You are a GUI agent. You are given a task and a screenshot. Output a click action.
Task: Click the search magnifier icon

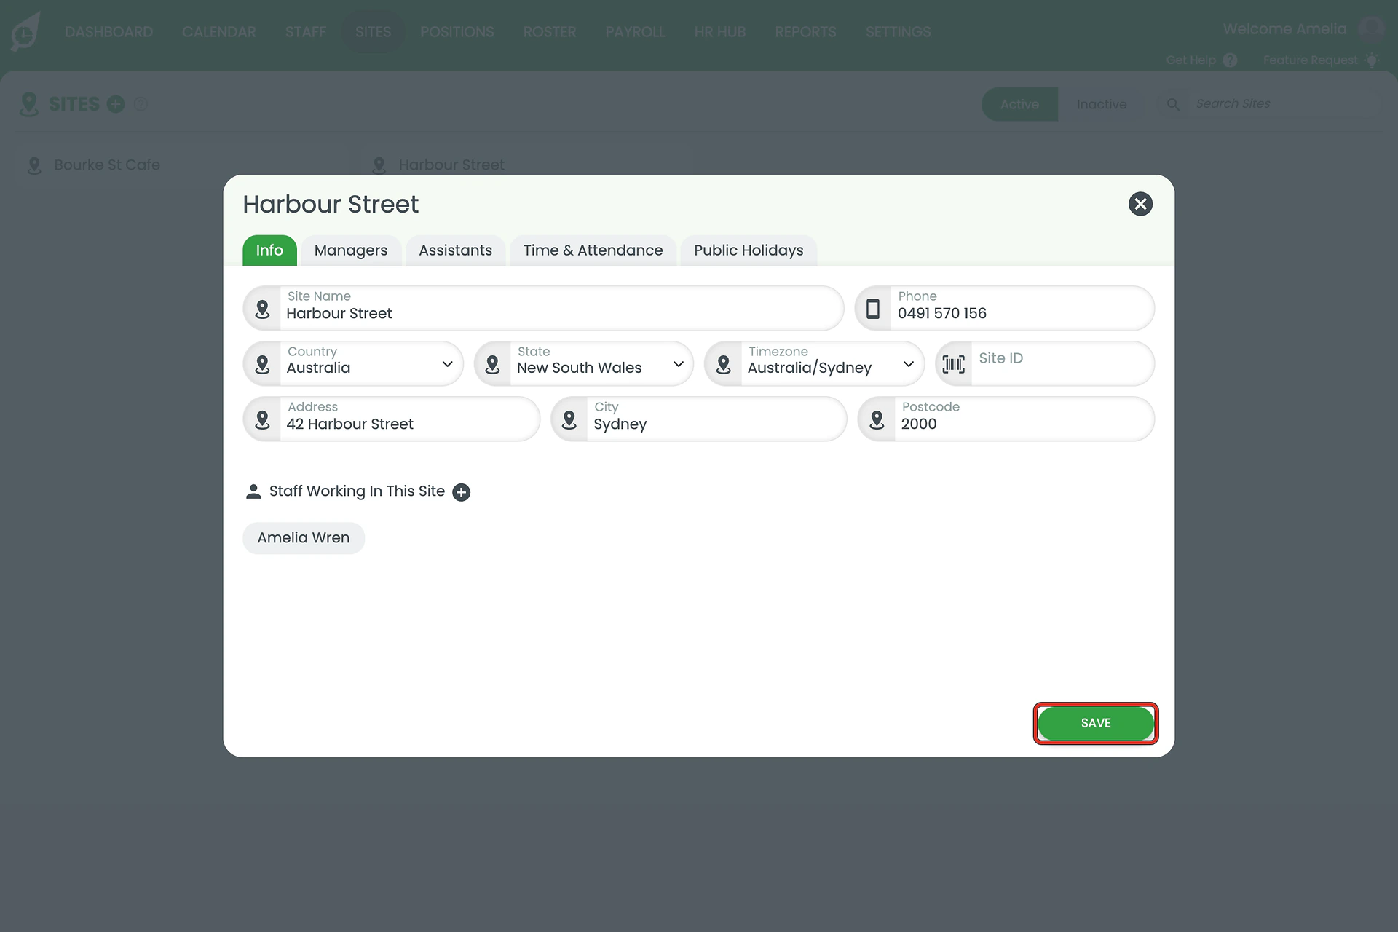(1173, 104)
